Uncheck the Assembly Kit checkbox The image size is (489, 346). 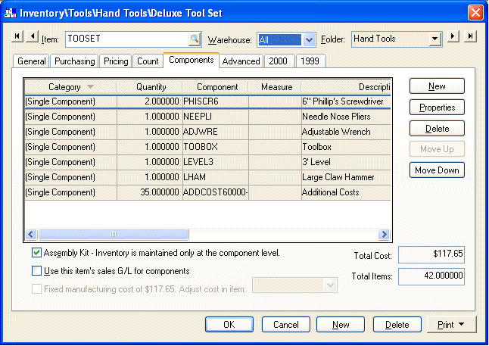(37, 253)
